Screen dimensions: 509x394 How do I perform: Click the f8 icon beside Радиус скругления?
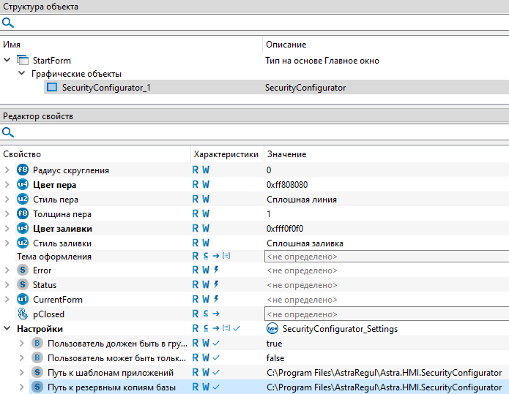[x=23, y=170]
